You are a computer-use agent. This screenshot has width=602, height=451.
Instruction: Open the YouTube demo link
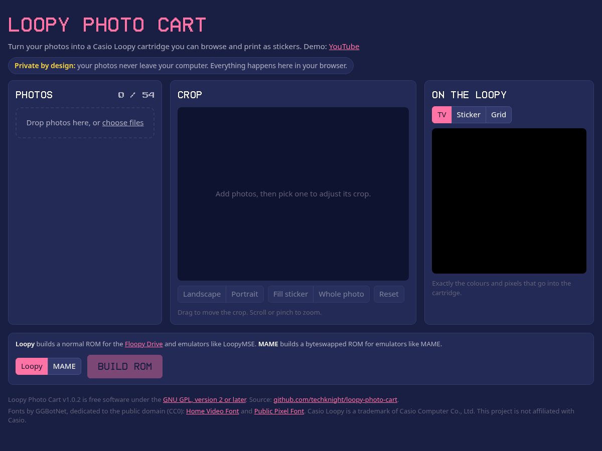coord(344,47)
